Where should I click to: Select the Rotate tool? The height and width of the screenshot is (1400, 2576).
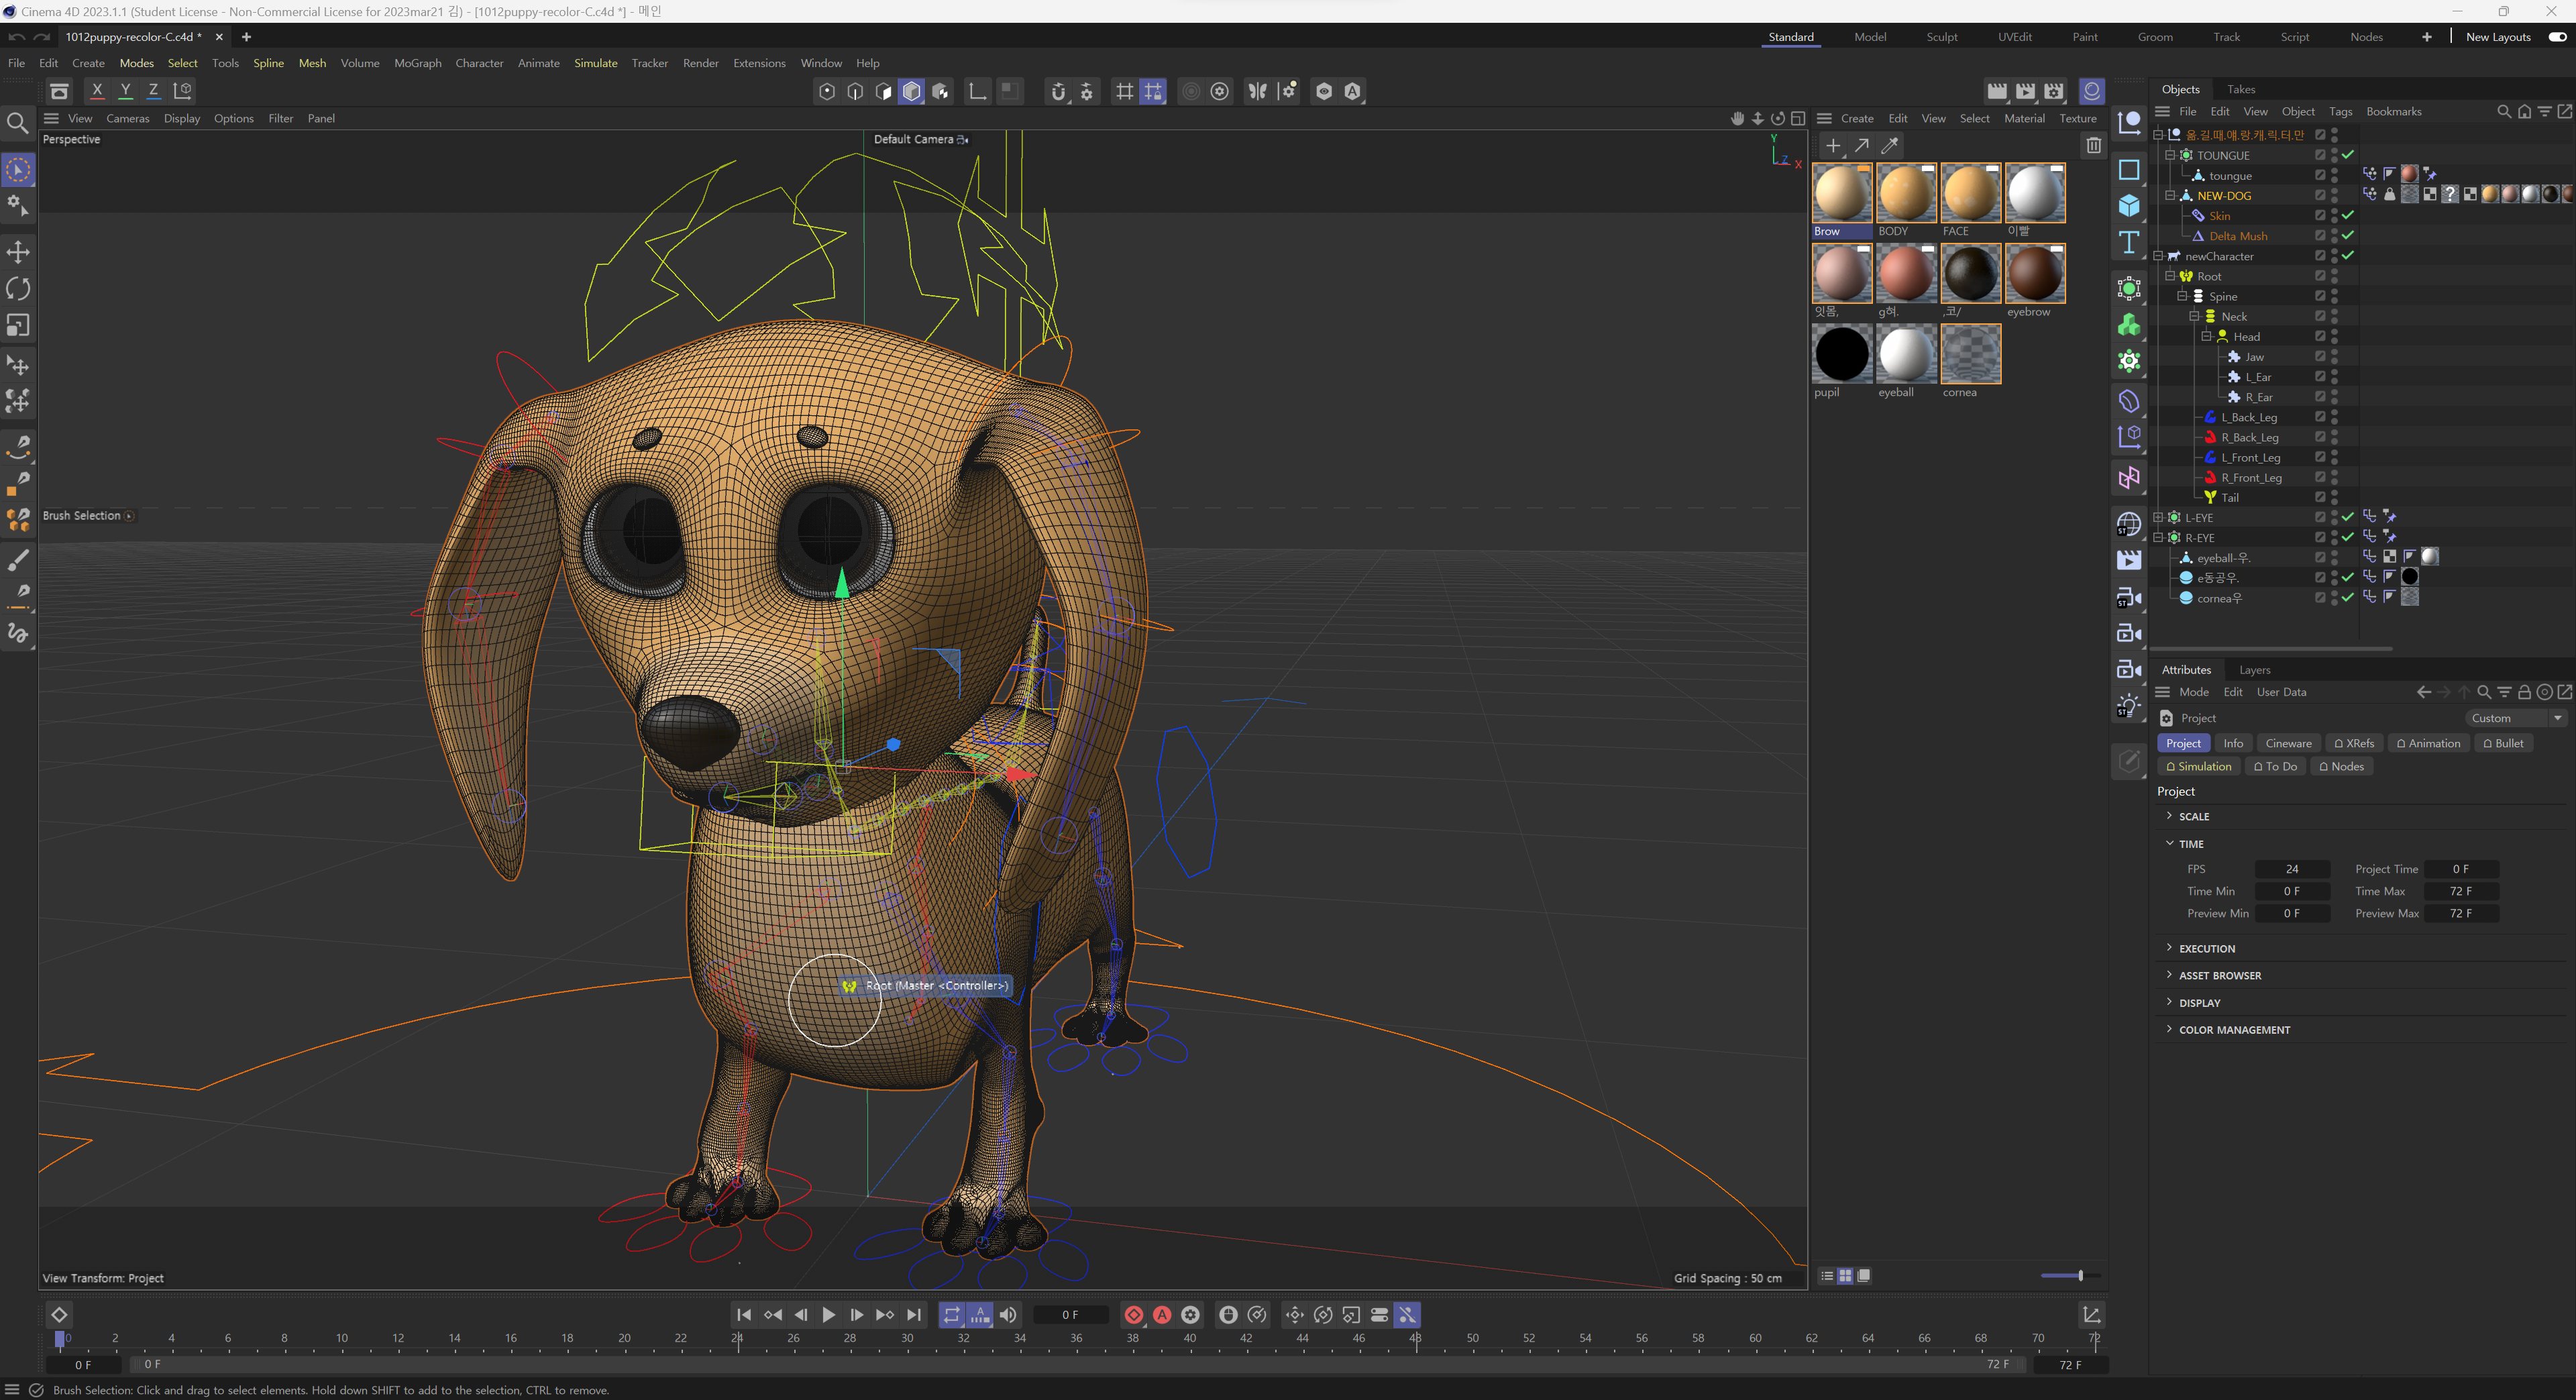(x=18, y=289)
